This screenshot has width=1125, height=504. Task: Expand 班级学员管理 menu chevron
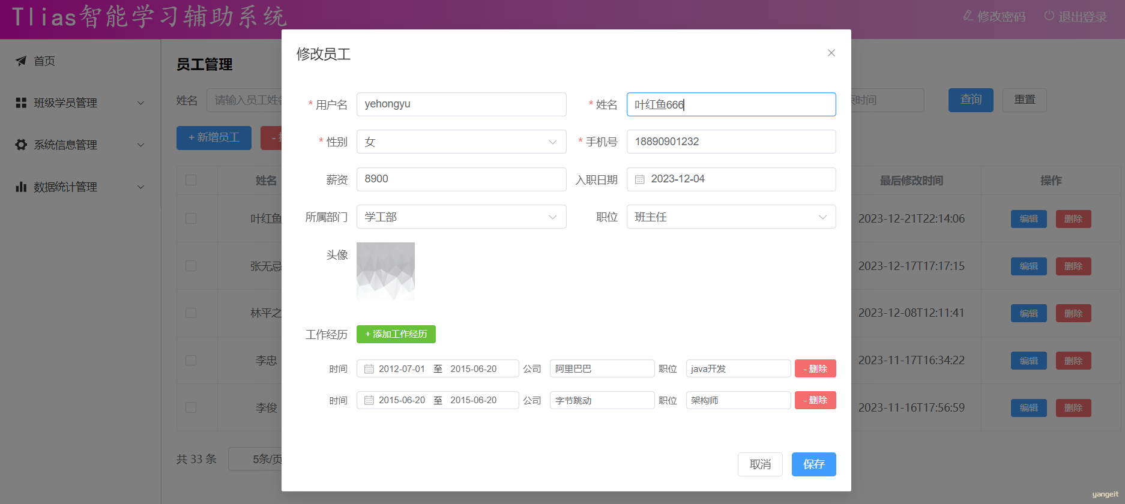click(x=140, y=103)
